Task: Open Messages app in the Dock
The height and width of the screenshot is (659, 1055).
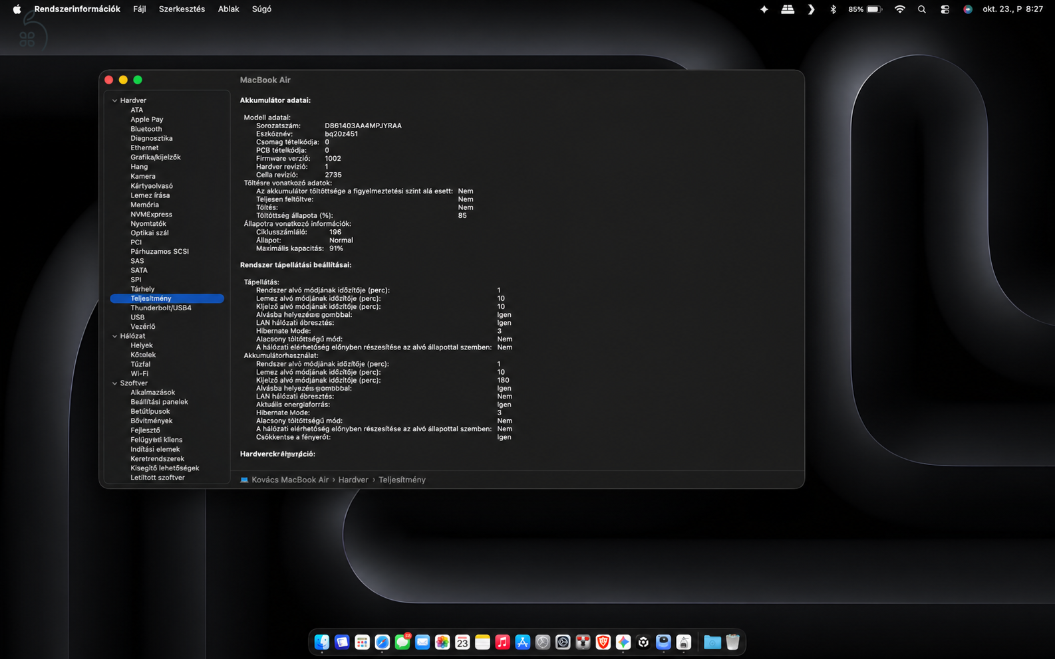Action: 402,642
